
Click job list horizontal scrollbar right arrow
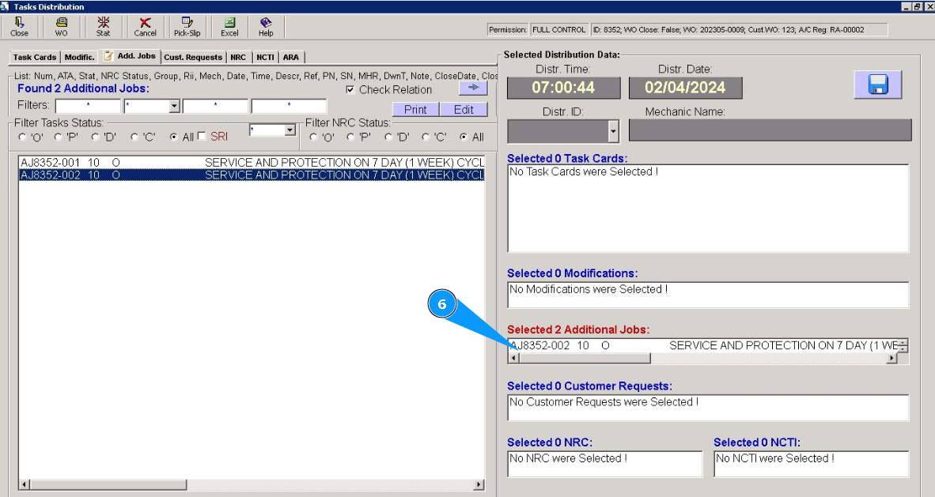click(479, 484)
